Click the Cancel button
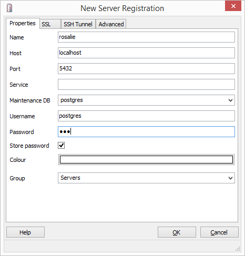Viewport: 245px width, 256px height. tap(219, 232)
